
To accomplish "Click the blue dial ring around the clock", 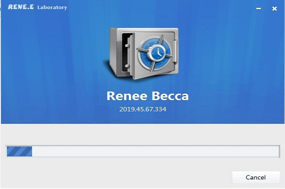I will [x=155, y=54].
